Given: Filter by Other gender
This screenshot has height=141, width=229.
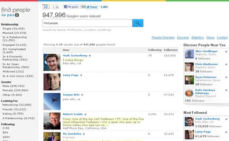Looking at the screenshot, I should click(x=12, y=95).
